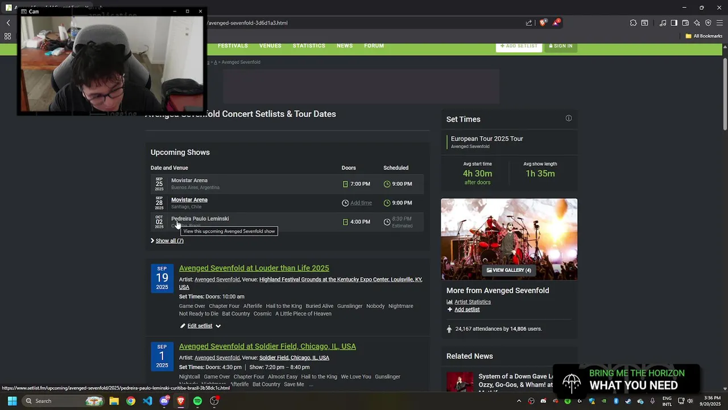Open the News menu item
The height and width of the screenshot is (410, 728).
[x=345, y=46]
